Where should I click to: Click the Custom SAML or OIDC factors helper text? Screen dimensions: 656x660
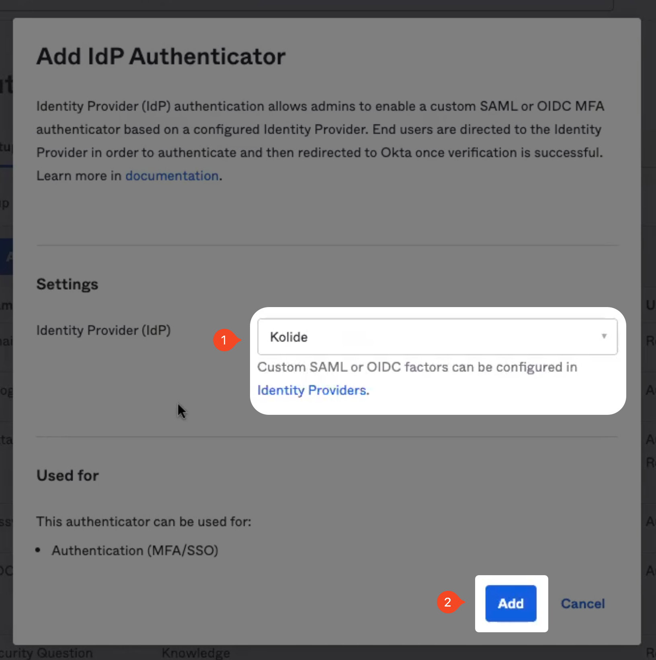(x=417, y=367)
